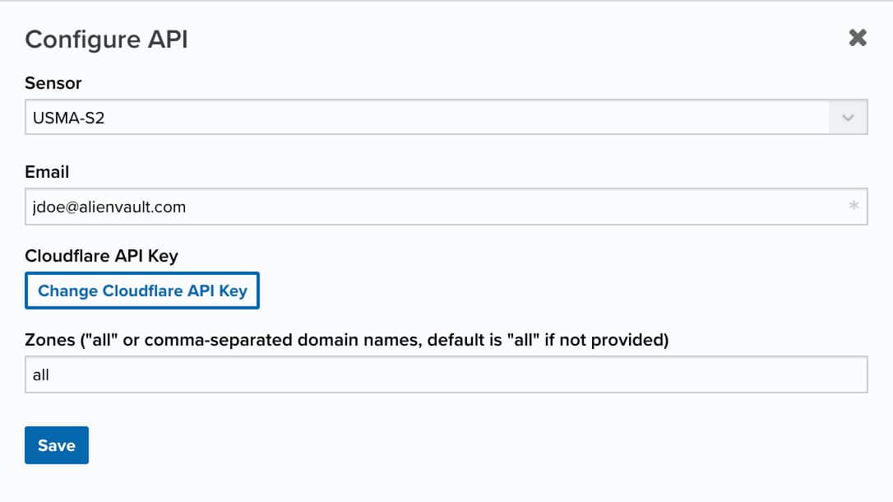This screenshot has height=502, width=893.
Task: Expand the Sensor dropdown chevron
Action: [848, 118]
